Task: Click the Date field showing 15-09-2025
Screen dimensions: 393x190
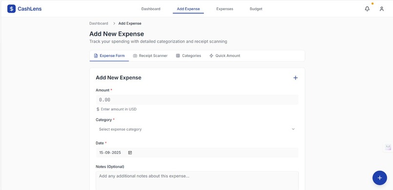Action: pyautogui.click(x=197, y=152)
